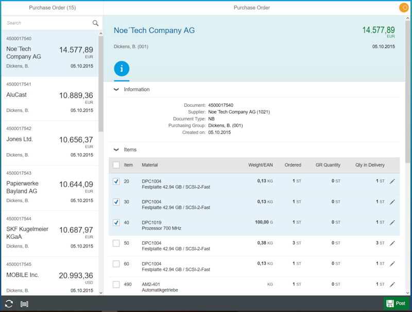The image size is (412, 312).
Task: Check the checkbox for item 50
Action: click(116, 243)
